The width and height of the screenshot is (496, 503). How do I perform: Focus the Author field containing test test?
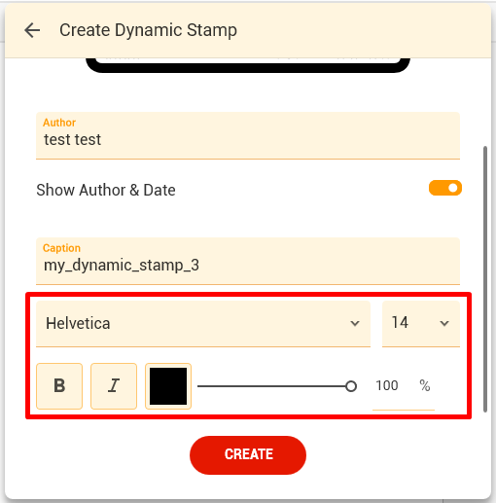coord(248,135)
